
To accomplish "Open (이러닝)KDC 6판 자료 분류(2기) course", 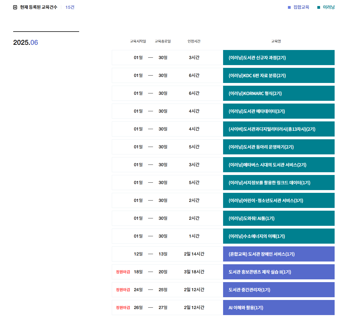I will pyautogui.click(x=279, y=76).
